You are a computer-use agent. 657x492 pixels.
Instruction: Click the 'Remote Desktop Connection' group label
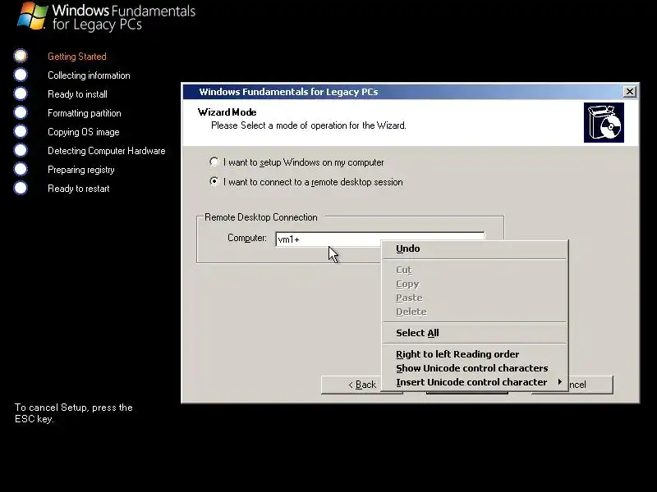click(x=260, y=217)
